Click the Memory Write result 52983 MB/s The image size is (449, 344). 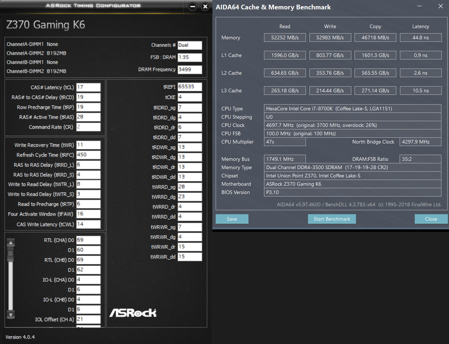330,38
